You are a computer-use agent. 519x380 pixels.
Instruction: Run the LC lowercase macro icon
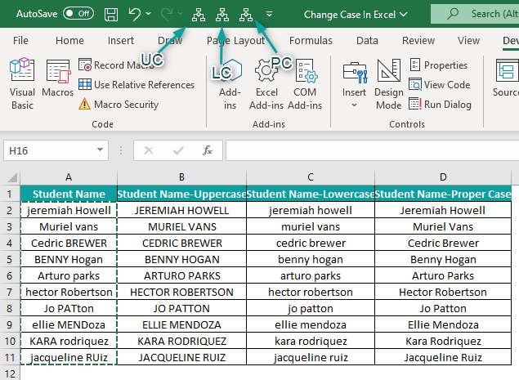pyautogui.click(x=222, y=15)
